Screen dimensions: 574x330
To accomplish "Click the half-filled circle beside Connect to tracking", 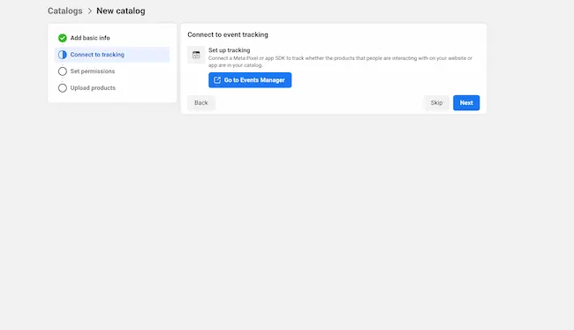I will (x=63, y=55).
